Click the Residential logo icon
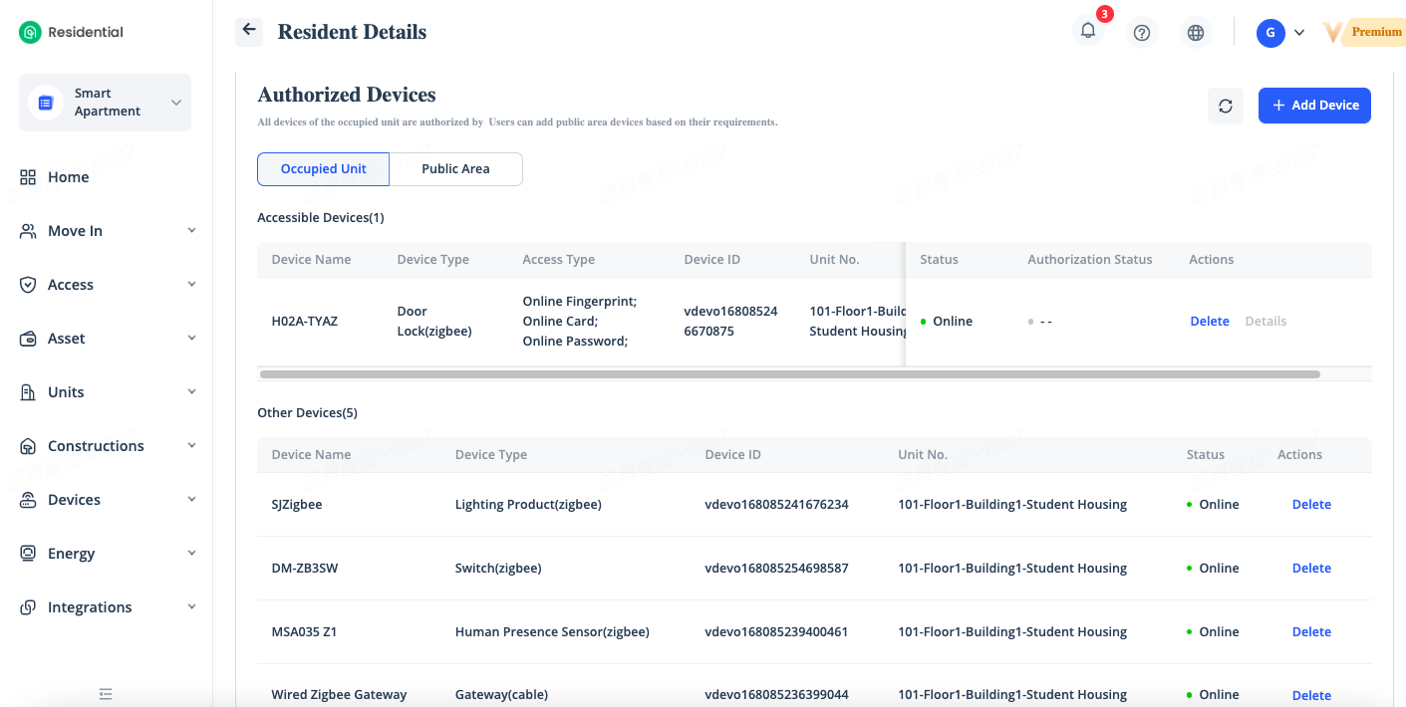Viewport: 1406px width, 707px height. [x=31, y=32]
